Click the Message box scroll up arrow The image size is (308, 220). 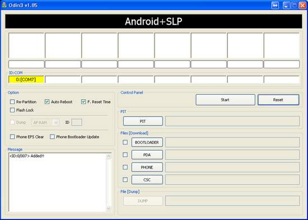point(109,156)
